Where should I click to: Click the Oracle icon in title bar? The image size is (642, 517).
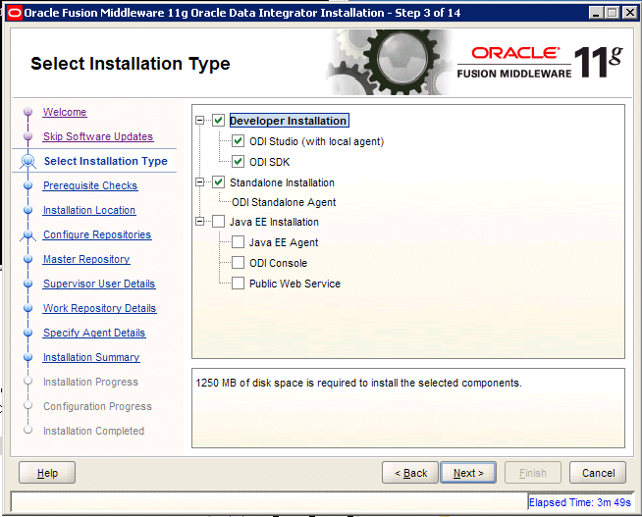[x=15, y=13]
